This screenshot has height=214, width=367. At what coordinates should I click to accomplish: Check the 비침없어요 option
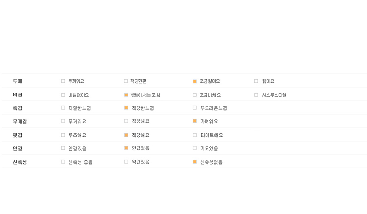63,95
